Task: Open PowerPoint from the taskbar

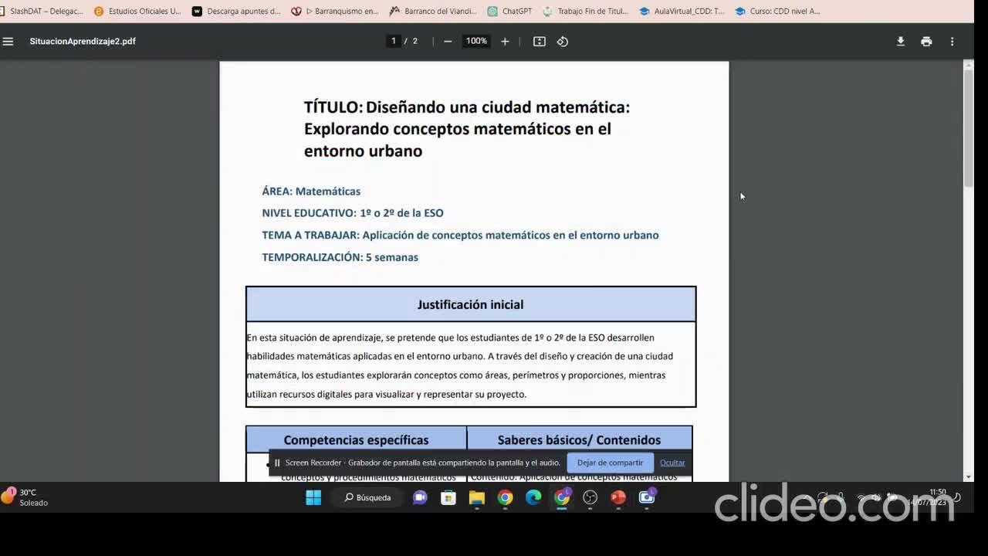Action: [618, 497]
